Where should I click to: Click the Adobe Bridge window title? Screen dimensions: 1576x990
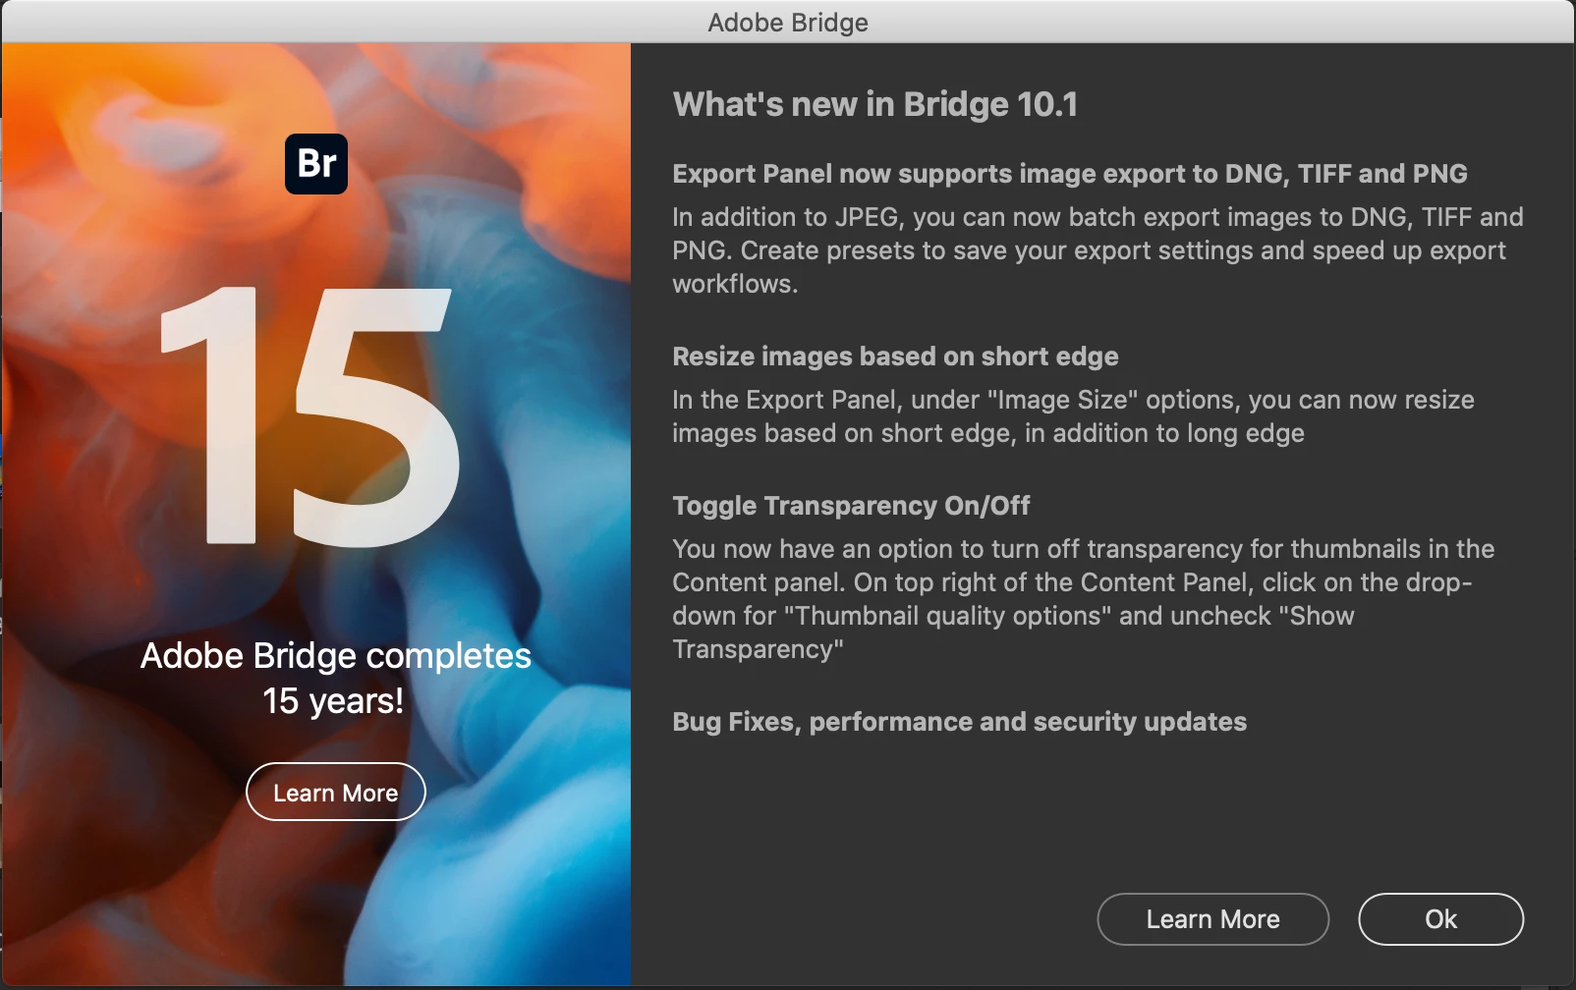pos(788,22)
